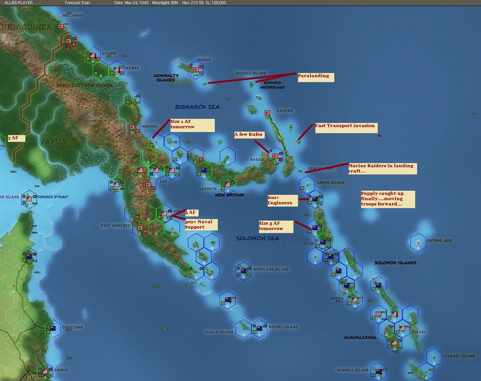The width and height of the screenshot is (481, 381).
Task: Click the BISMARCK ARCHIPELAGO map label
Action: click(272, 85)
